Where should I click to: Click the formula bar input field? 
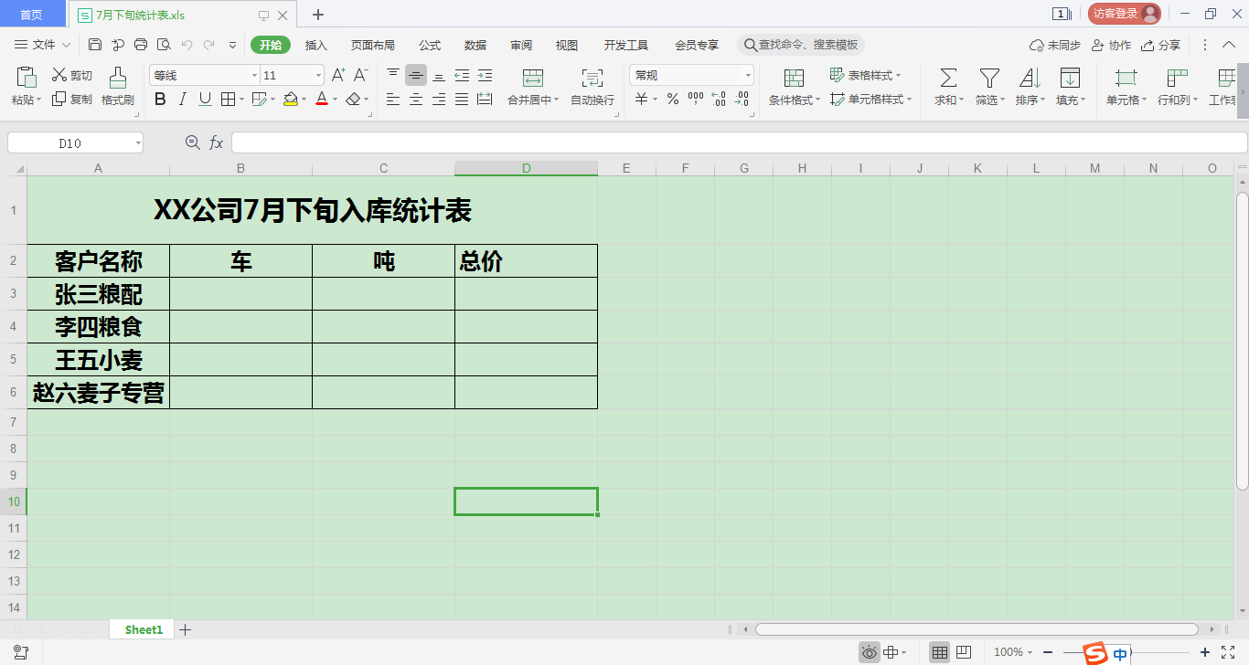tap(739, 142)
